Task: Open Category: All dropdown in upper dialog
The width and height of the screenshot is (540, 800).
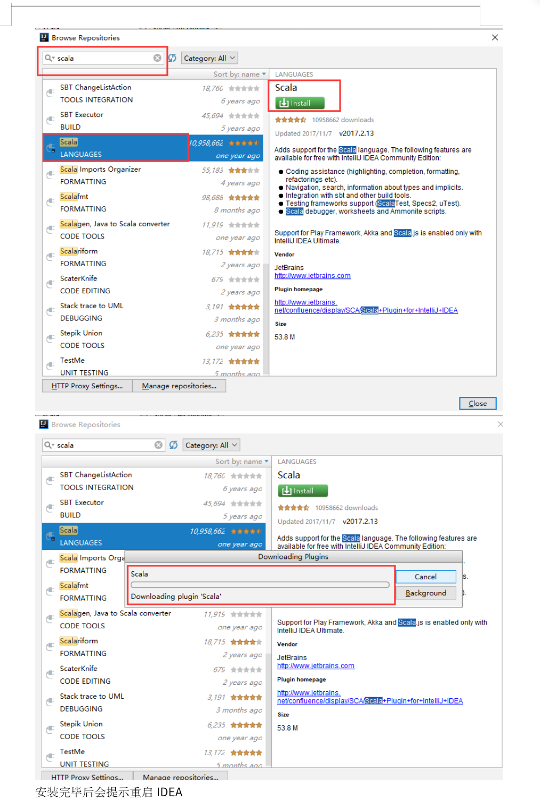Action: (x=209, y=58)
